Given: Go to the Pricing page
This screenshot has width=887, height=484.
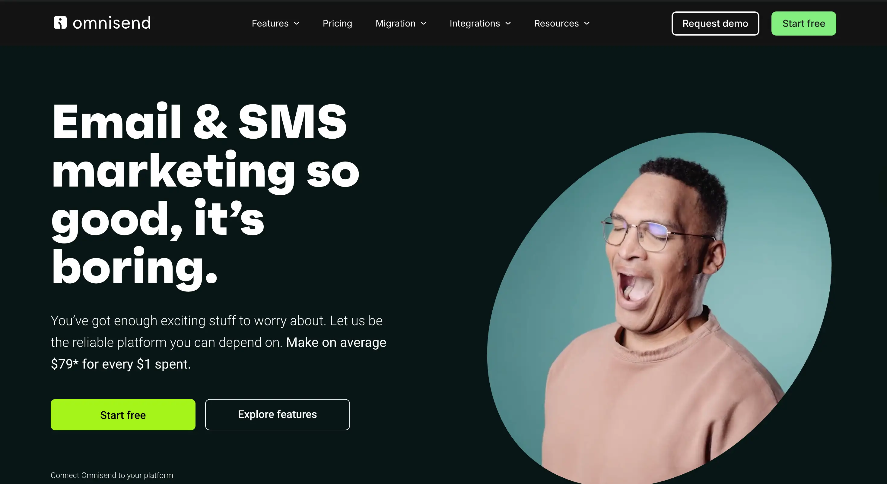Looking at the screenshot, I should 337,24.
